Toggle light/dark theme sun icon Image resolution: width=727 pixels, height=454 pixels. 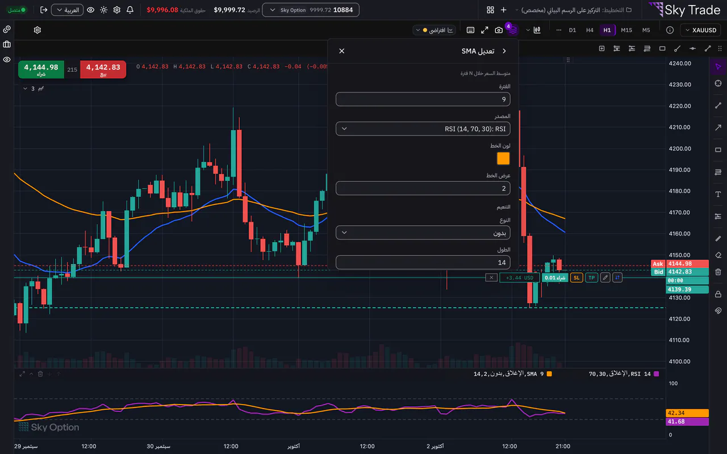pos(103,10)
